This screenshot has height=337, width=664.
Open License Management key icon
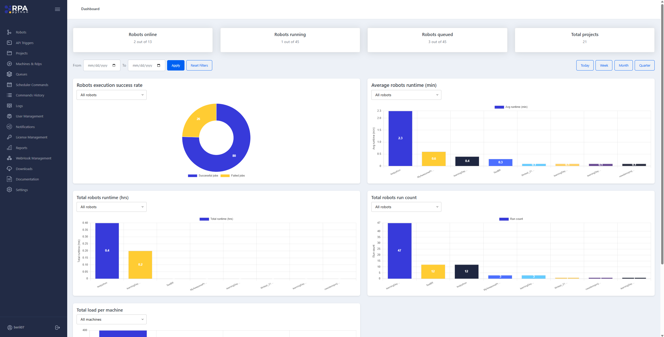point(9,137)
